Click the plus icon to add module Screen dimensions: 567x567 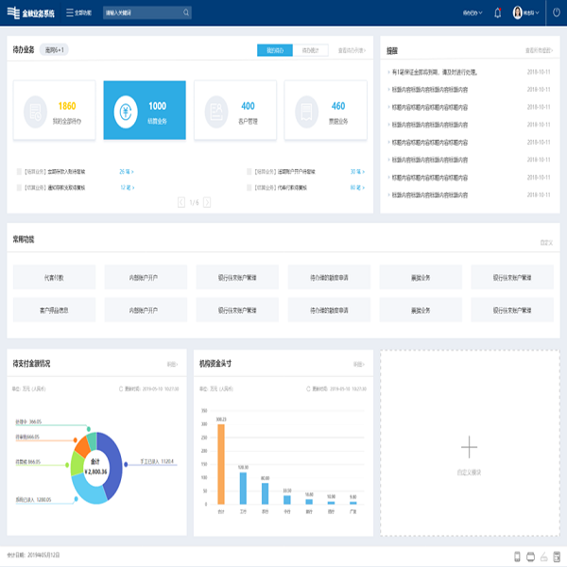[469, 447]
